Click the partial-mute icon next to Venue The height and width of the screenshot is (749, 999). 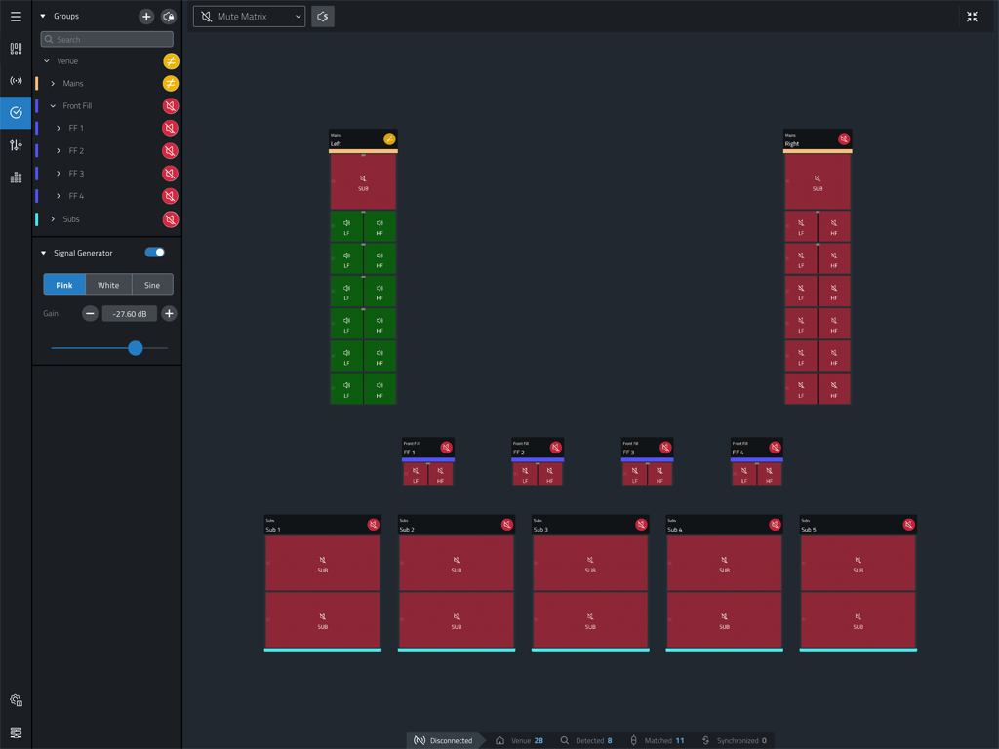coord(171,60)
